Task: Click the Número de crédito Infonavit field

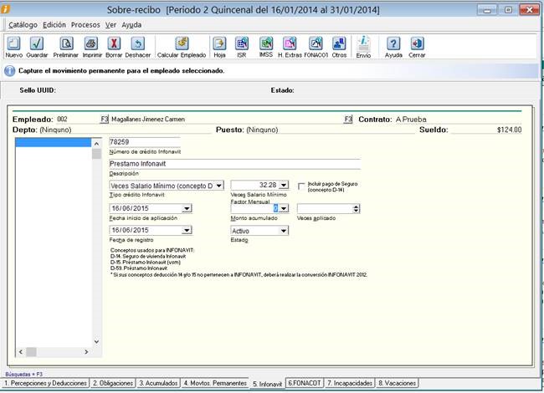Action: (x=144, y=142)
